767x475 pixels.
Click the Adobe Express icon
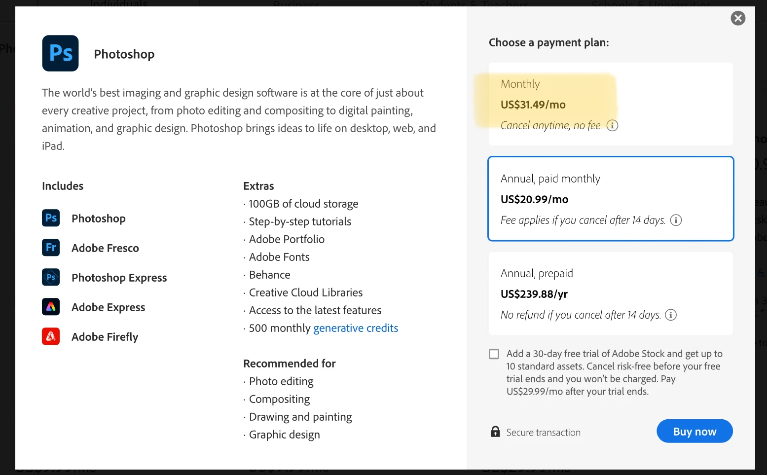[x=51, y=307]
